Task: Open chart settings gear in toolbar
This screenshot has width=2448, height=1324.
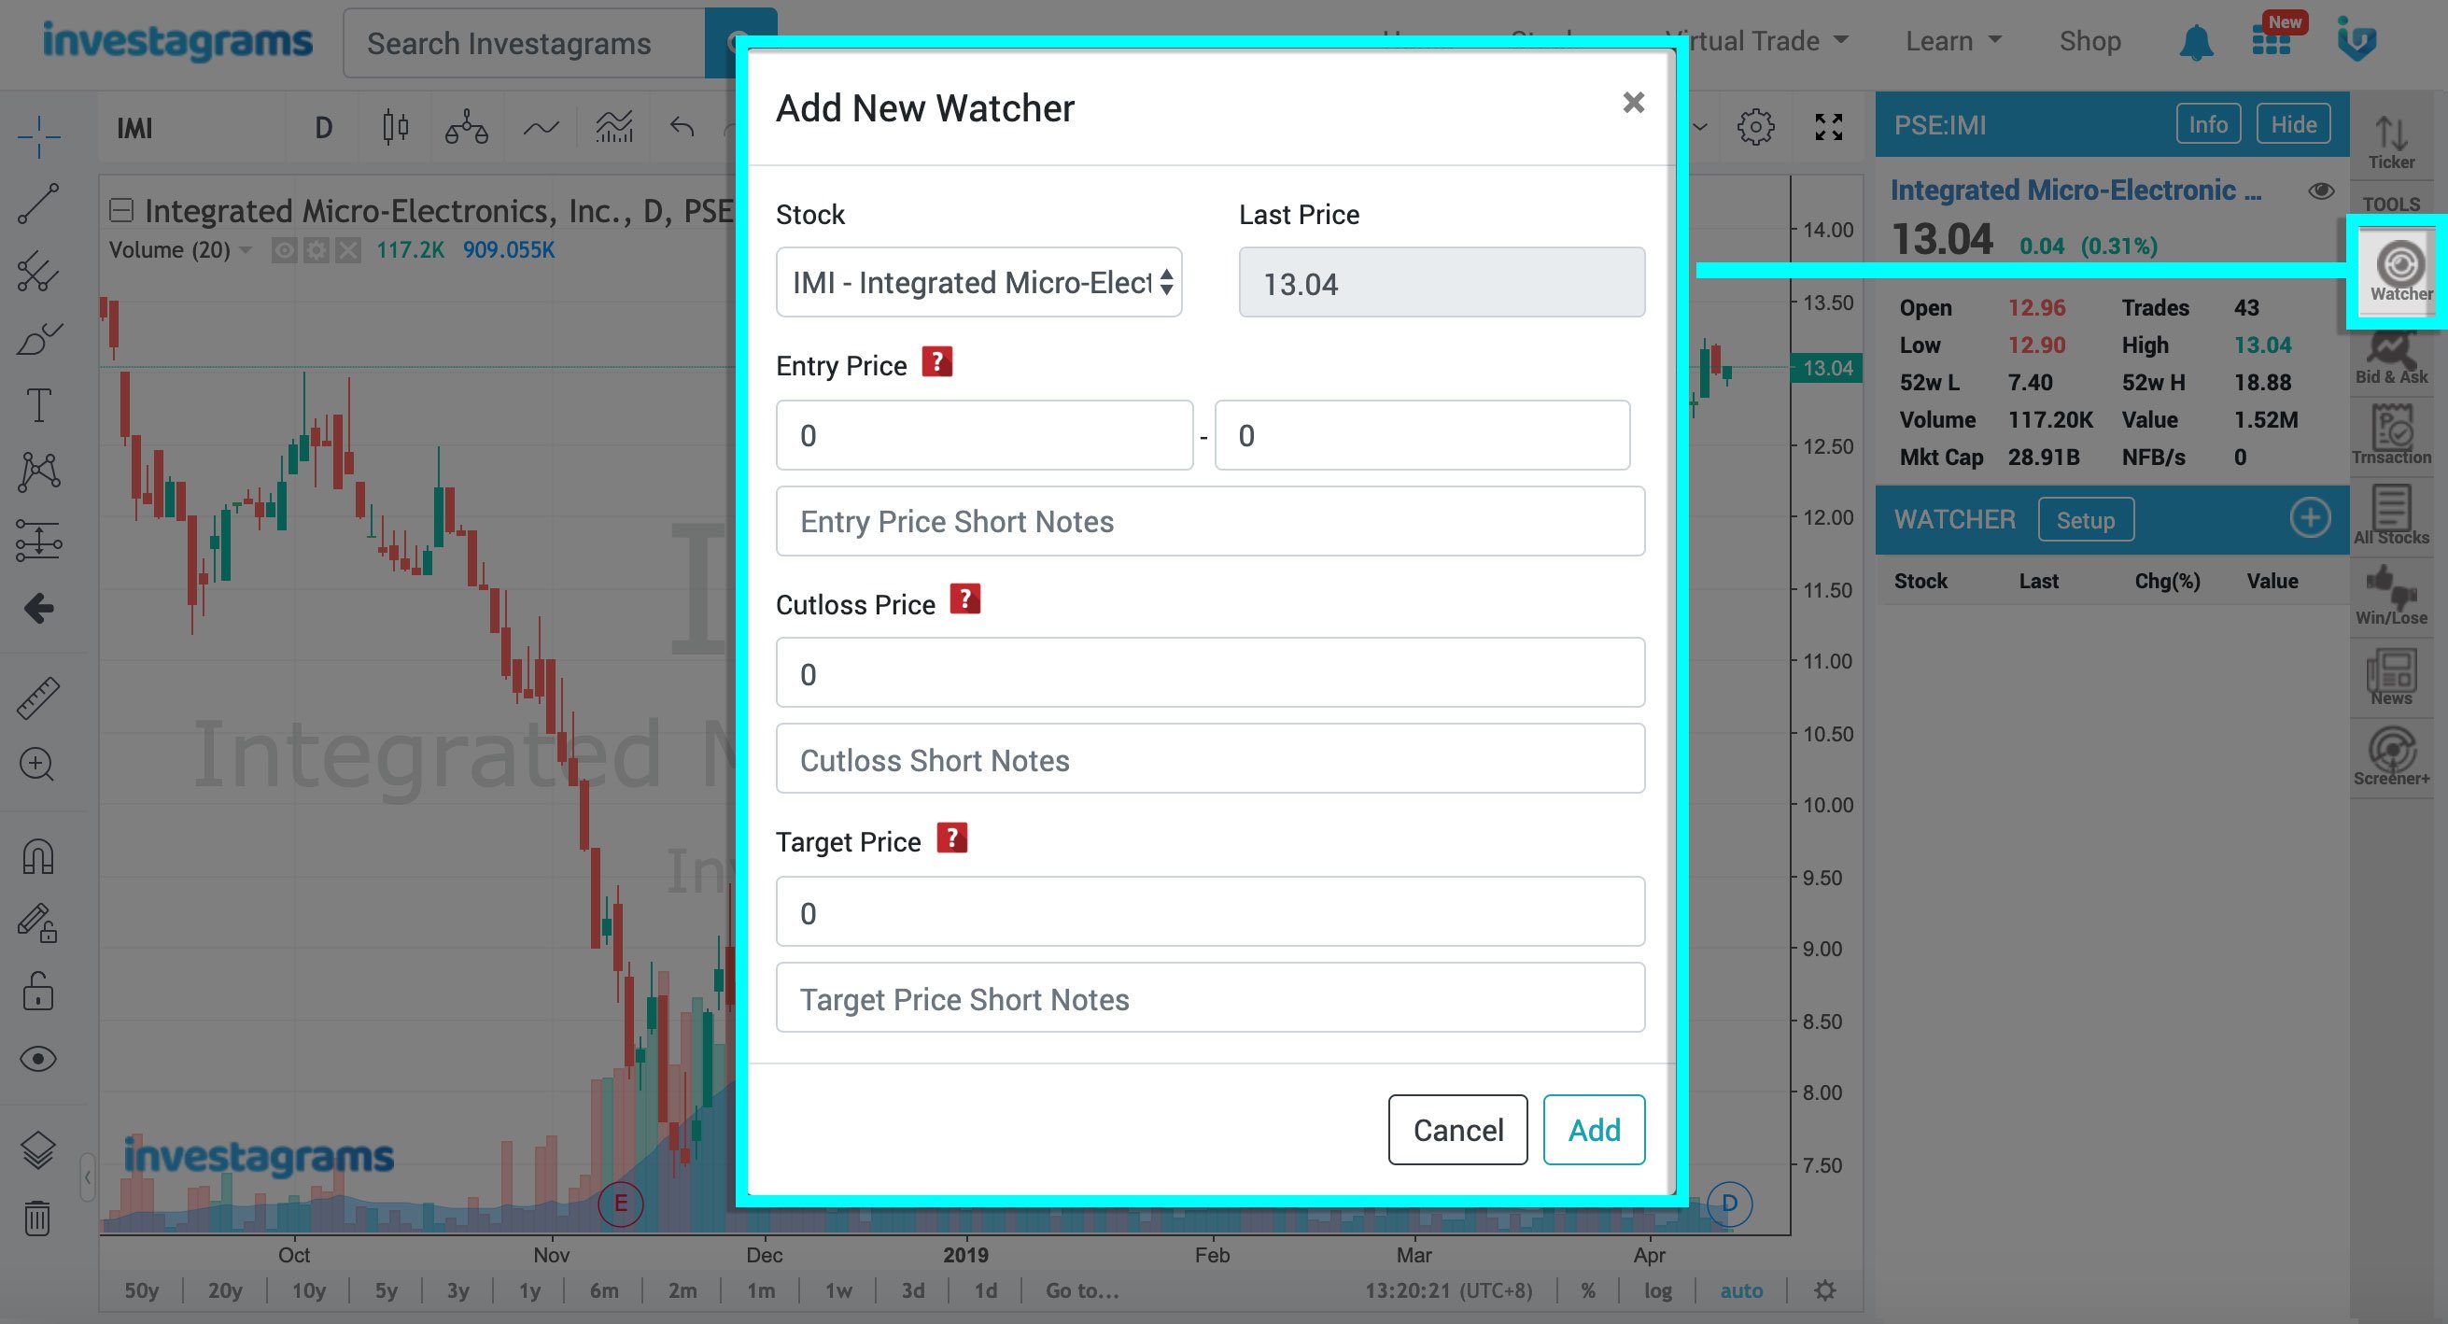Action: click(x=1755, y=126)
